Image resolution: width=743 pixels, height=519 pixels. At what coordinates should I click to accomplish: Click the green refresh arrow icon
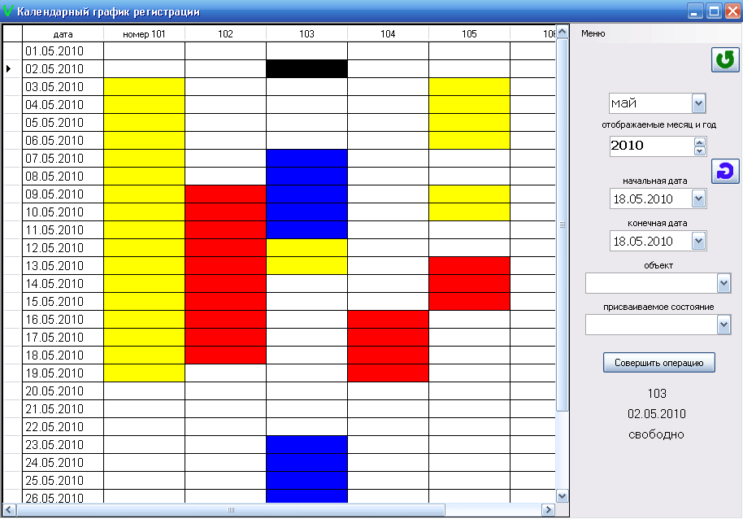pyautogui.click(x=725, y=59)
